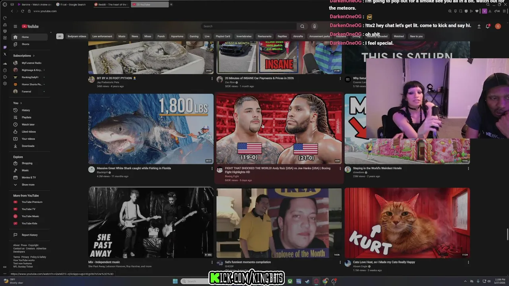Click the search magnifier button

tap(302, 26)
